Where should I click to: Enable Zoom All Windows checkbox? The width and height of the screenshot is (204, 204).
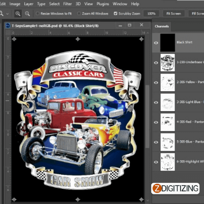[x=79, y=14]
